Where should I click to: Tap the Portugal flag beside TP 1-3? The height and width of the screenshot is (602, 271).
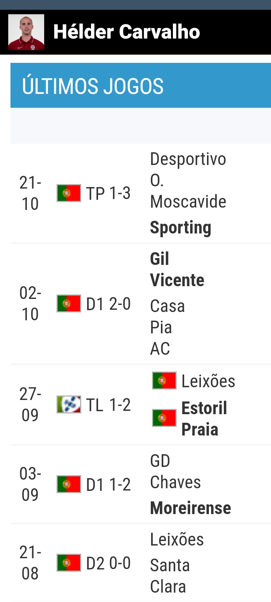click(x=69, y=193)
